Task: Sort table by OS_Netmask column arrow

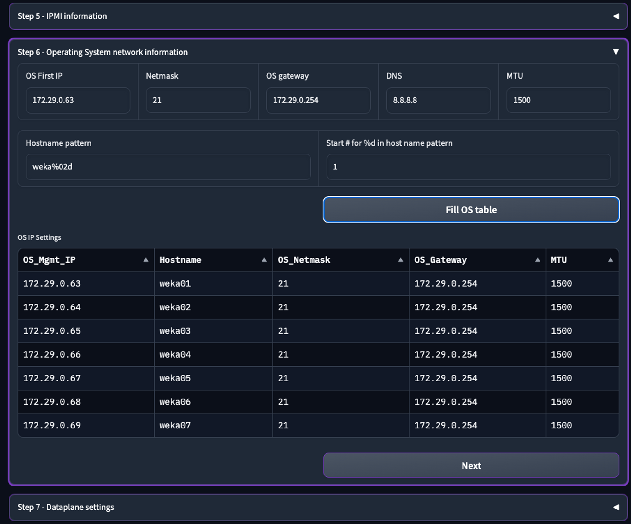Action: coord(400,260)
